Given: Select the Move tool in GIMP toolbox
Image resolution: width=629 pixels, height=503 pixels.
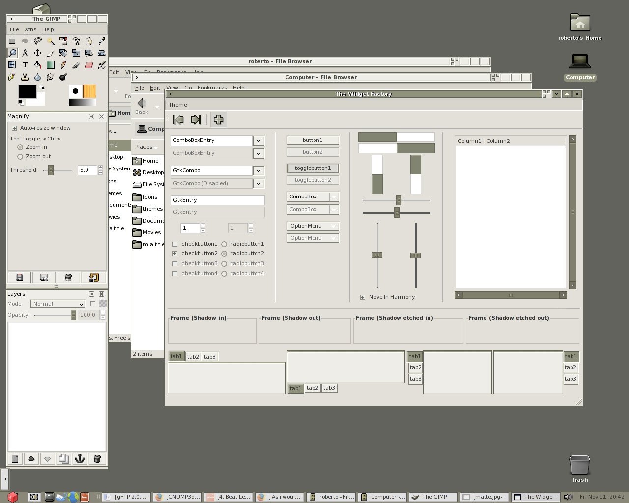Looking at the screenshot, I should 38,53.
